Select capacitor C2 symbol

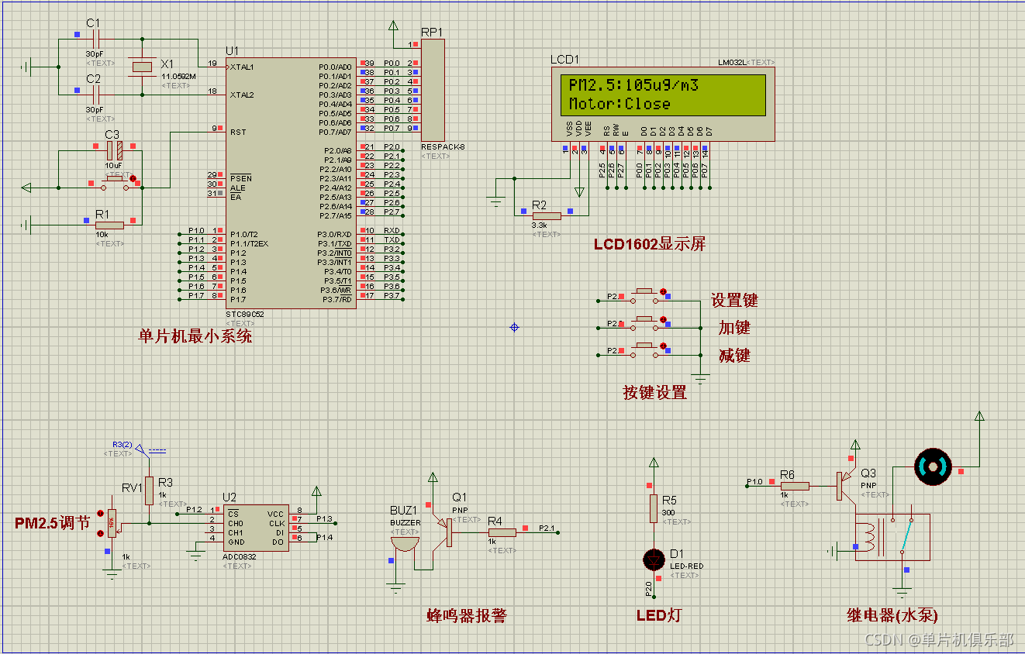94,95
